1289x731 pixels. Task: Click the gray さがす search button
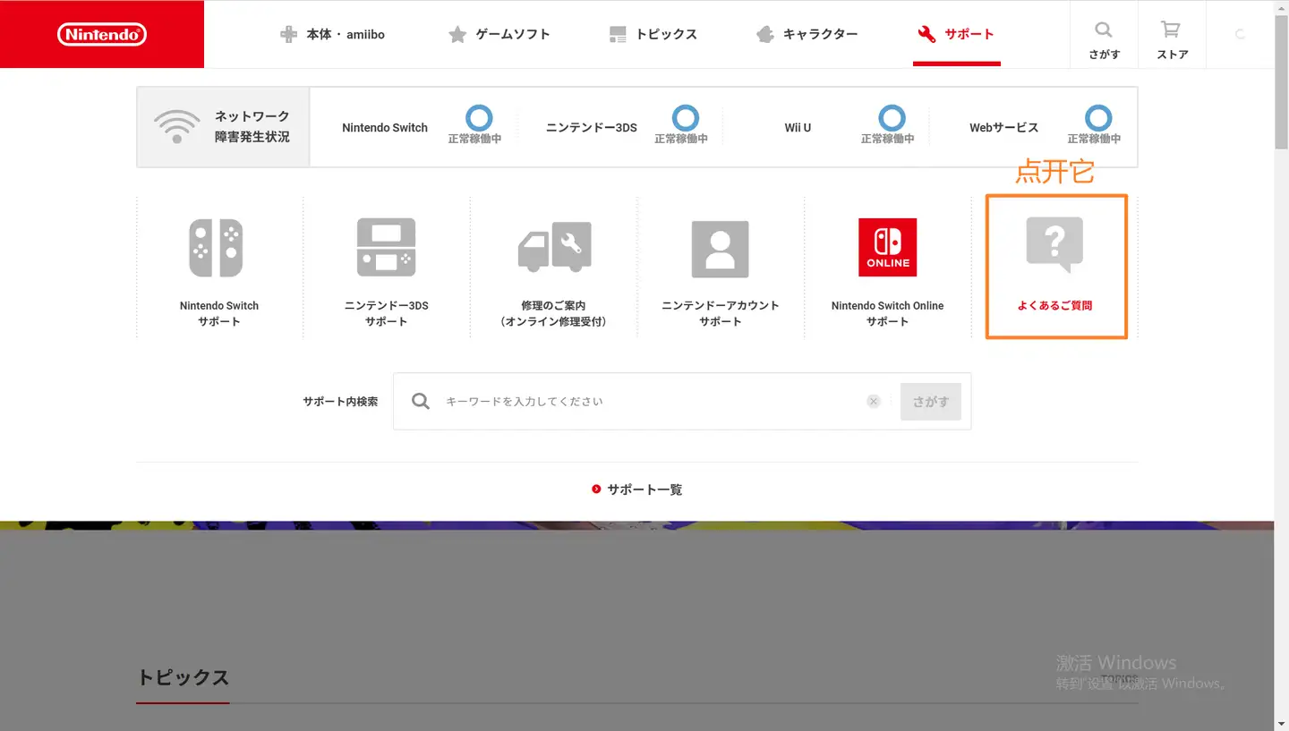931,402
